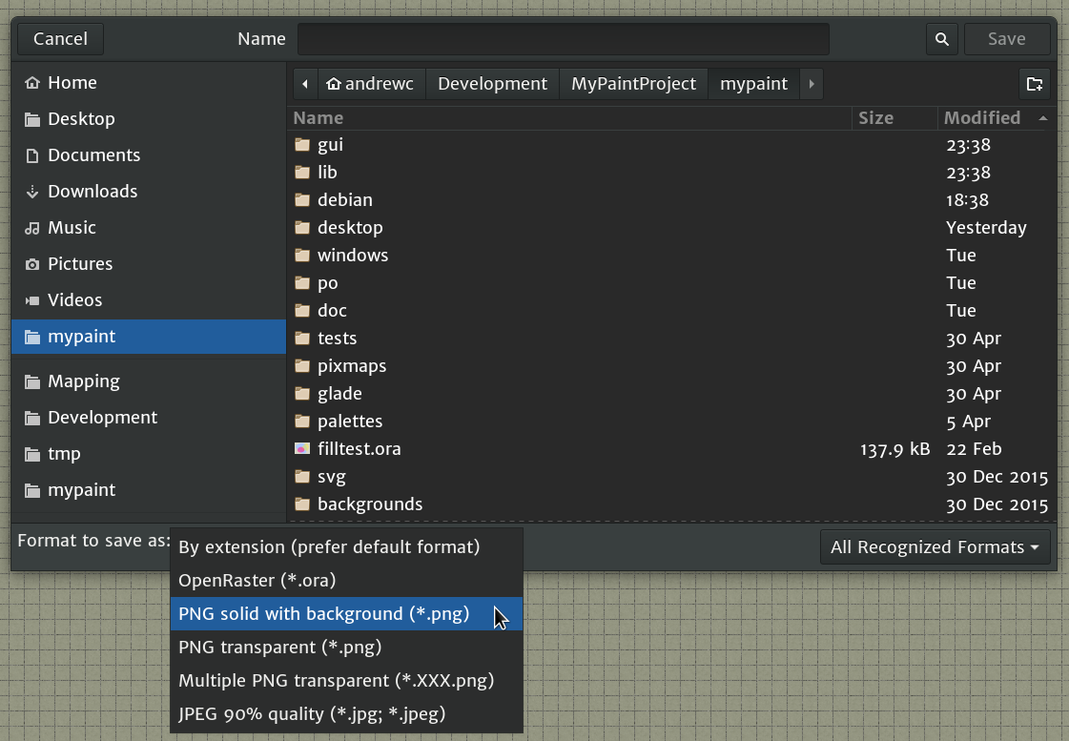This screenshot has width=1069, height=741.
Task: Go to MyPaintProject in the path bar
Action: tap(633, 84)
